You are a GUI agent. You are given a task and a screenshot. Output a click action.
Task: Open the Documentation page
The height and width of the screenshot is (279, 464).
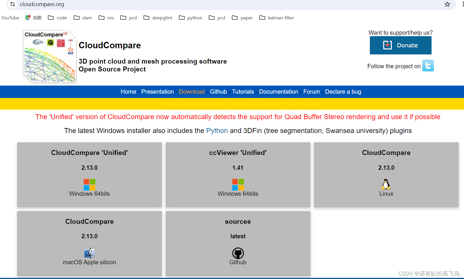[279, 92]
